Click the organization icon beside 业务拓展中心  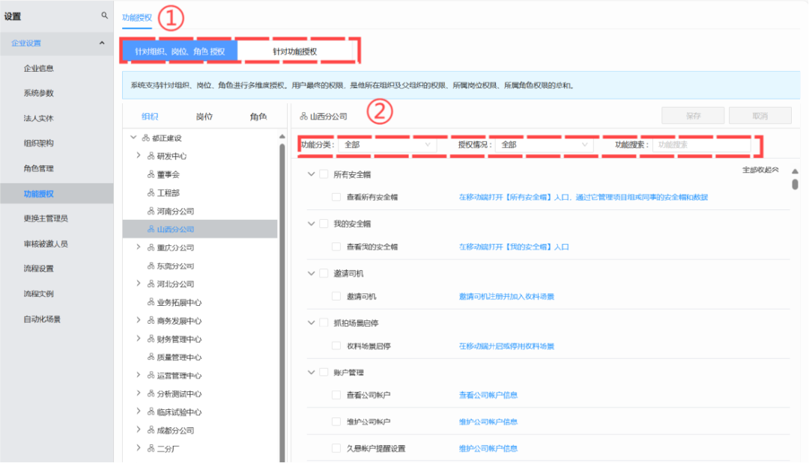151,303
